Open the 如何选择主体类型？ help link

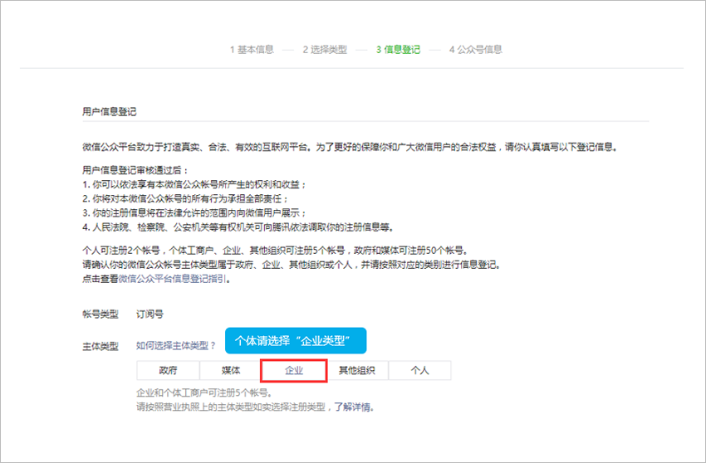click(176, 345)
